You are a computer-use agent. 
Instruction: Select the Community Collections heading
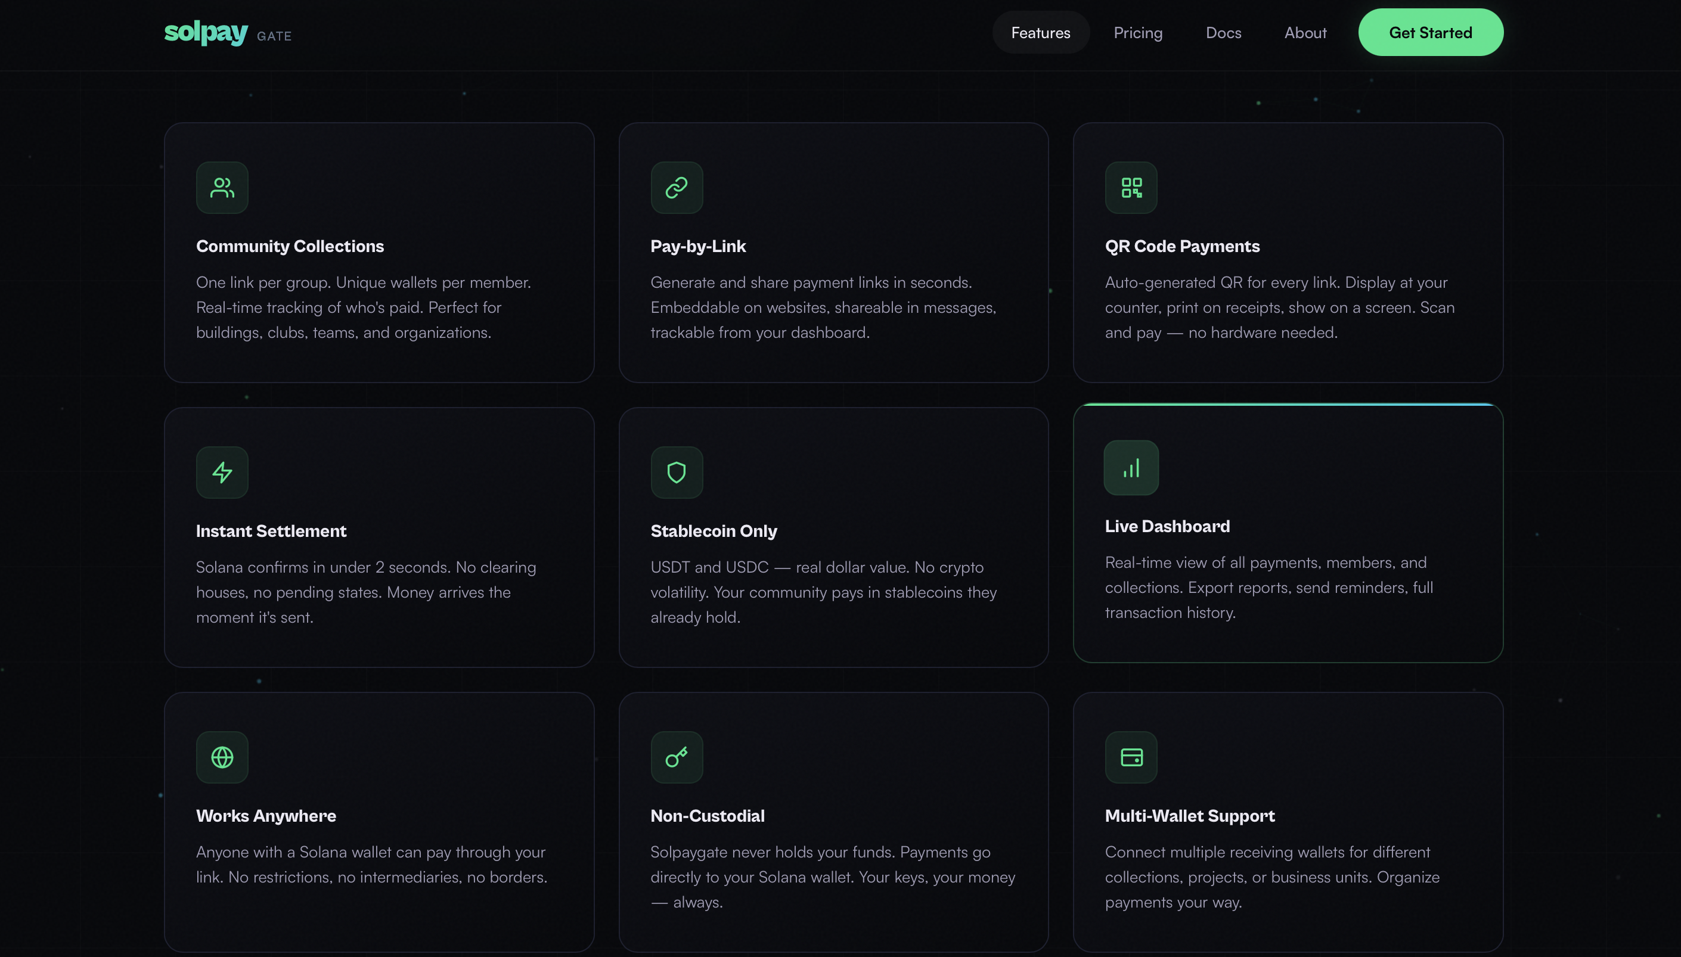(290, 247)
